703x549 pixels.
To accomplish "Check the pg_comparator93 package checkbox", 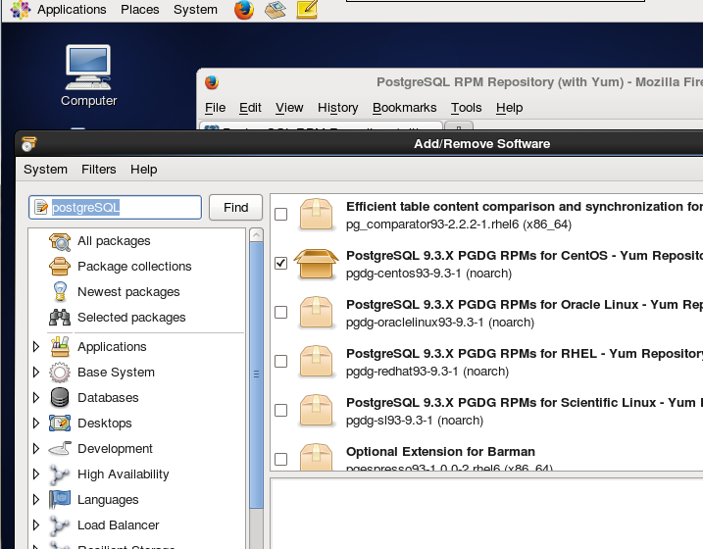I will point(281,215).
